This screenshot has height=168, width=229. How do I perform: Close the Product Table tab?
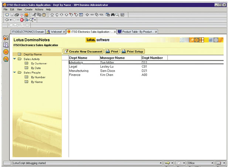[x=156, y=32]
